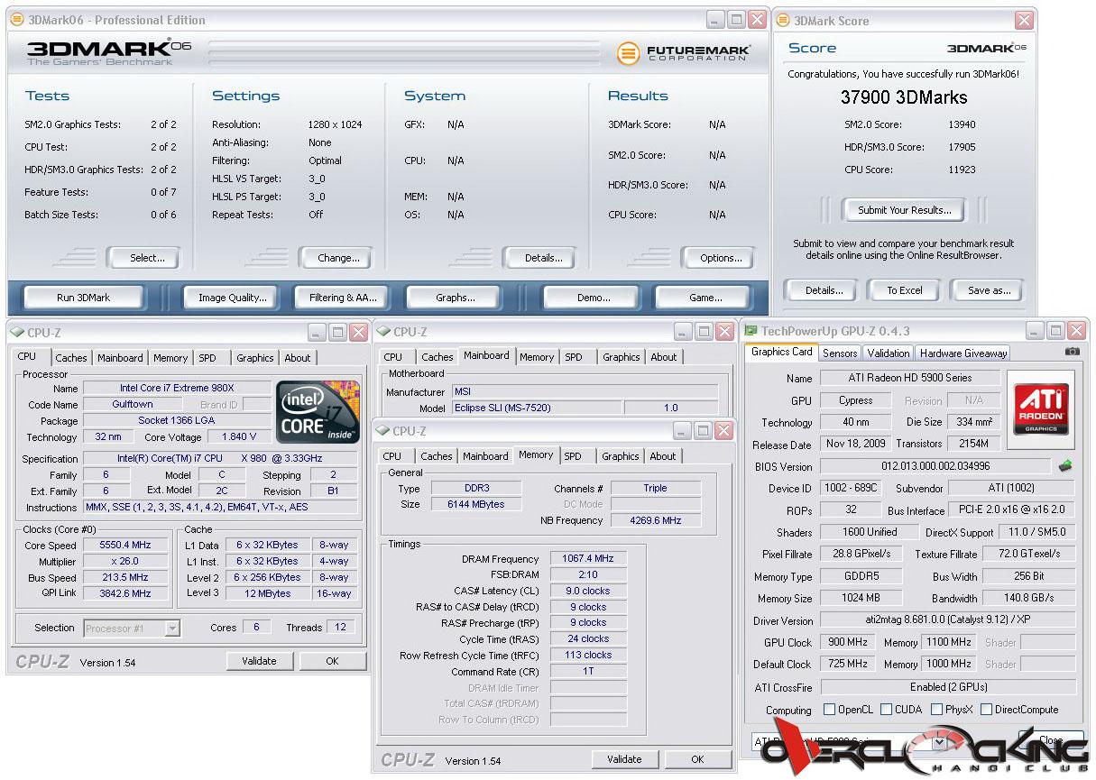Click To Excel button in Score window

904,290
